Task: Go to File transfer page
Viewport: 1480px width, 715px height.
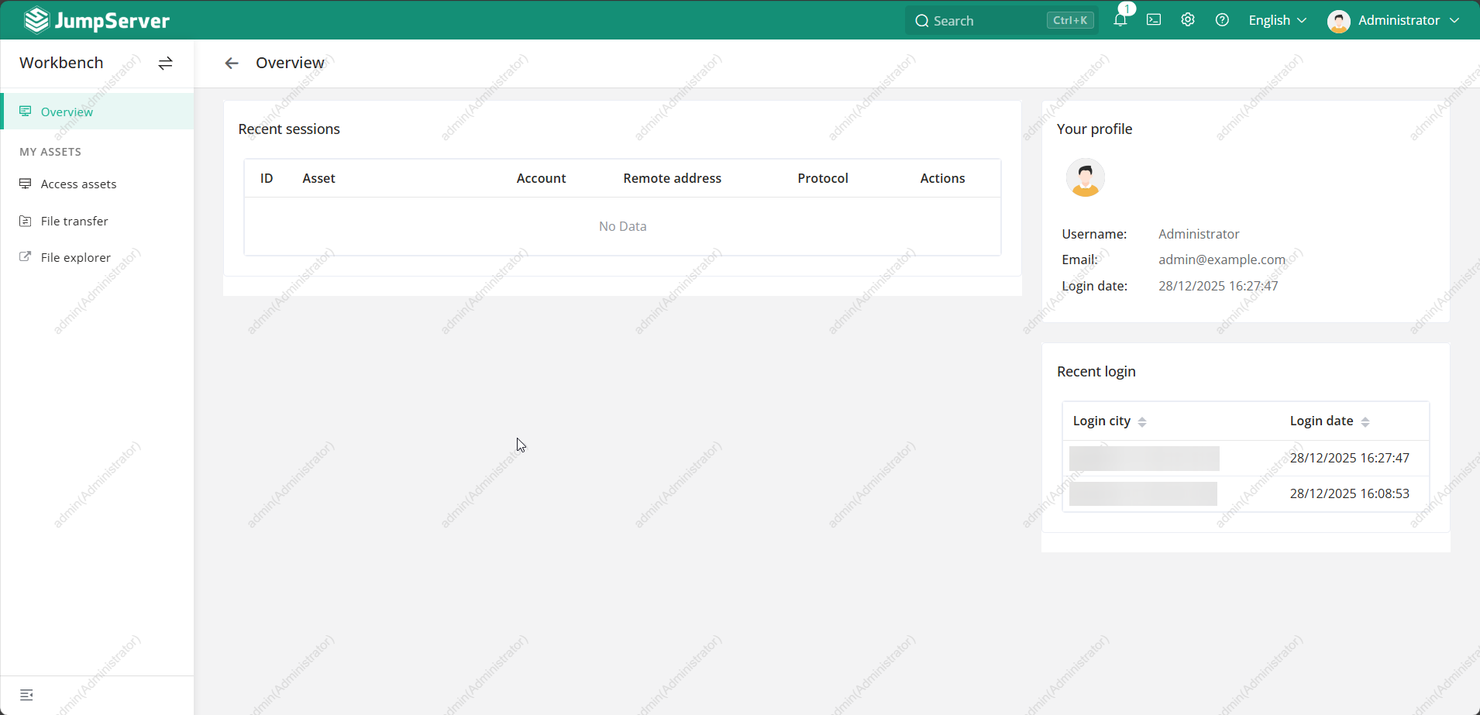Action: click(74, 222)
